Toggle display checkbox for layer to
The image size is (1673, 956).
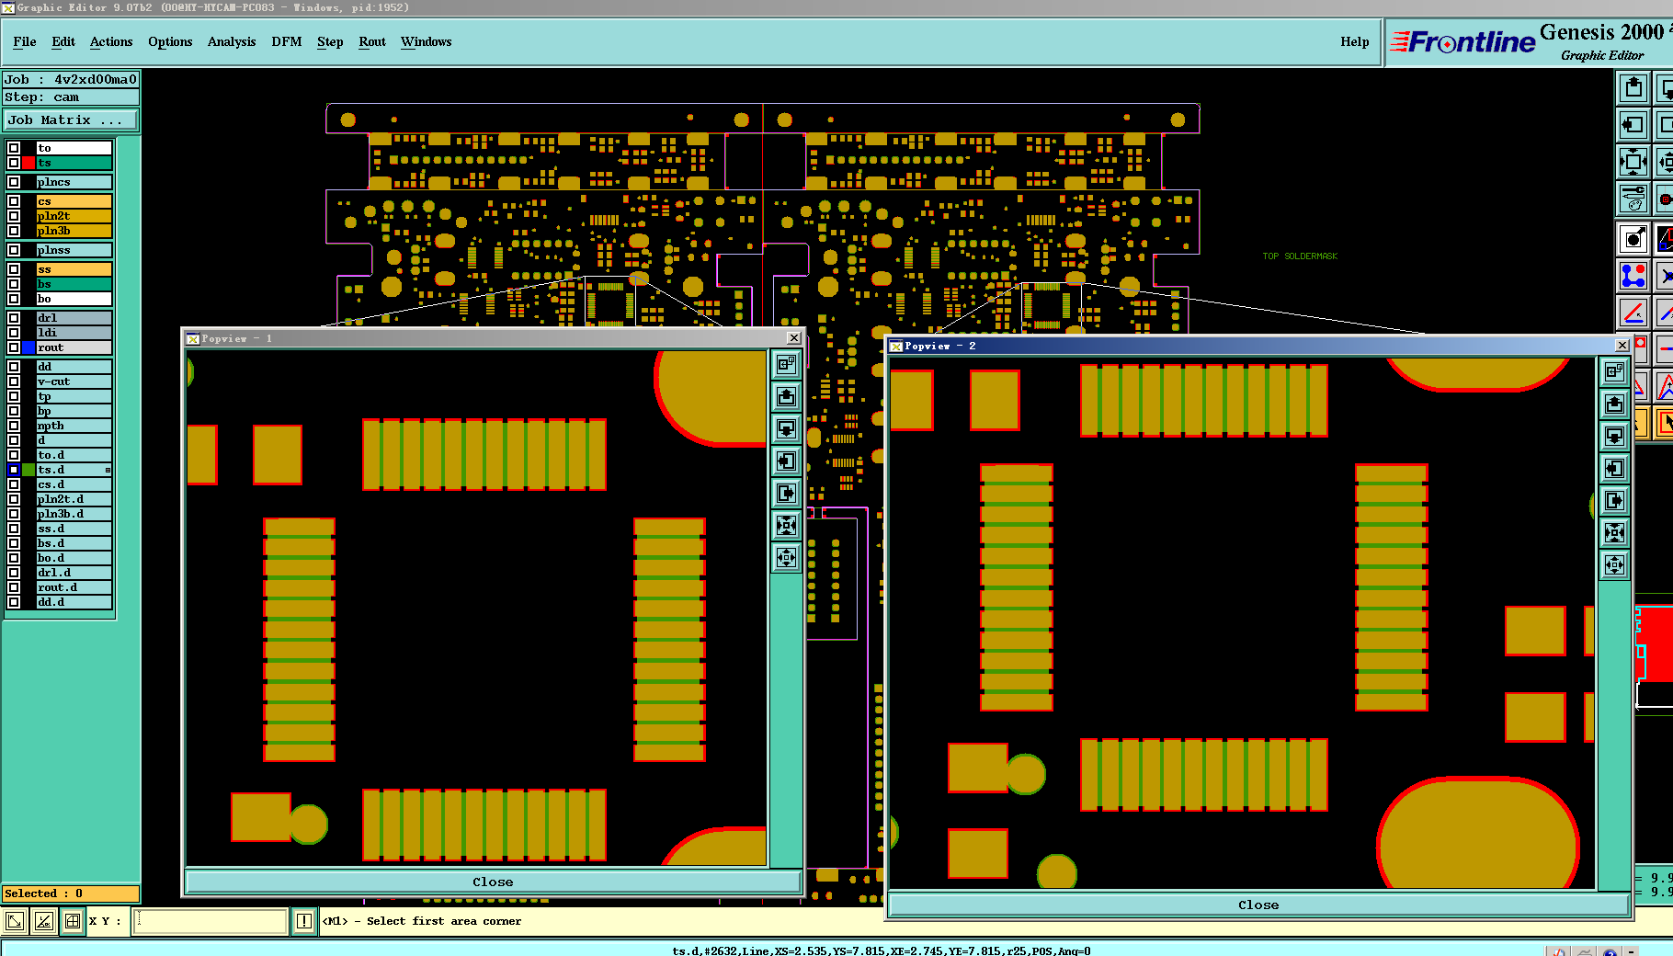click(x=14, y=148)
